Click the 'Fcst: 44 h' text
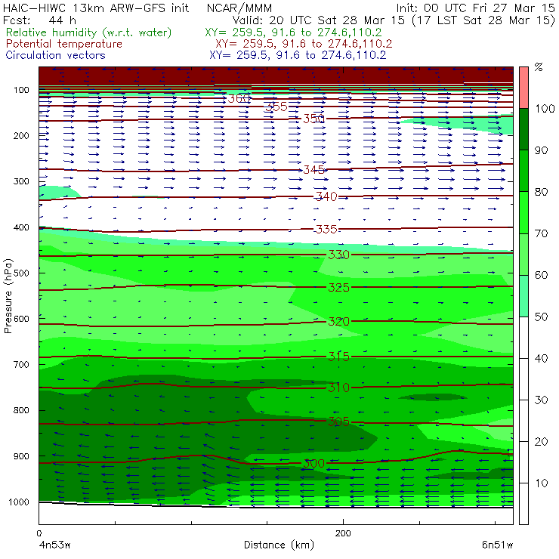559x559 pixels. (39, 20)
